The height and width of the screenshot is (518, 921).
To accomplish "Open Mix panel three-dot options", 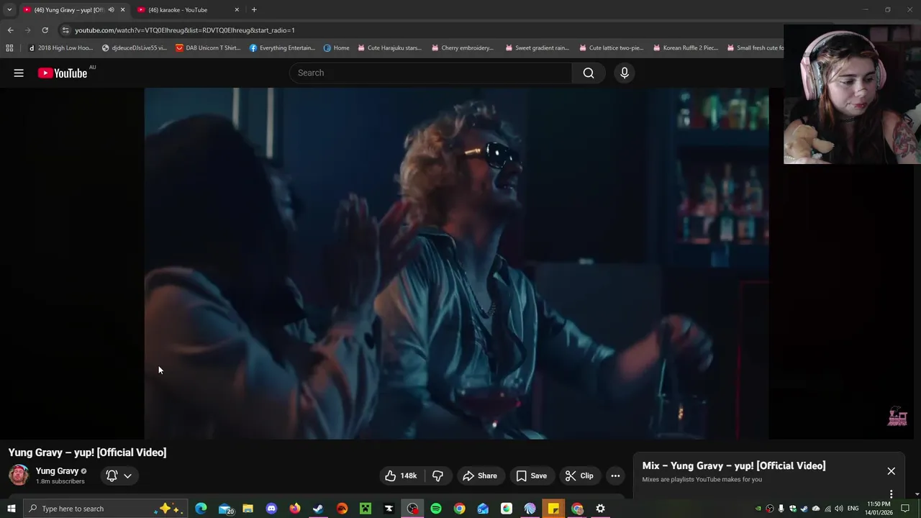I will tap(891, 494).
